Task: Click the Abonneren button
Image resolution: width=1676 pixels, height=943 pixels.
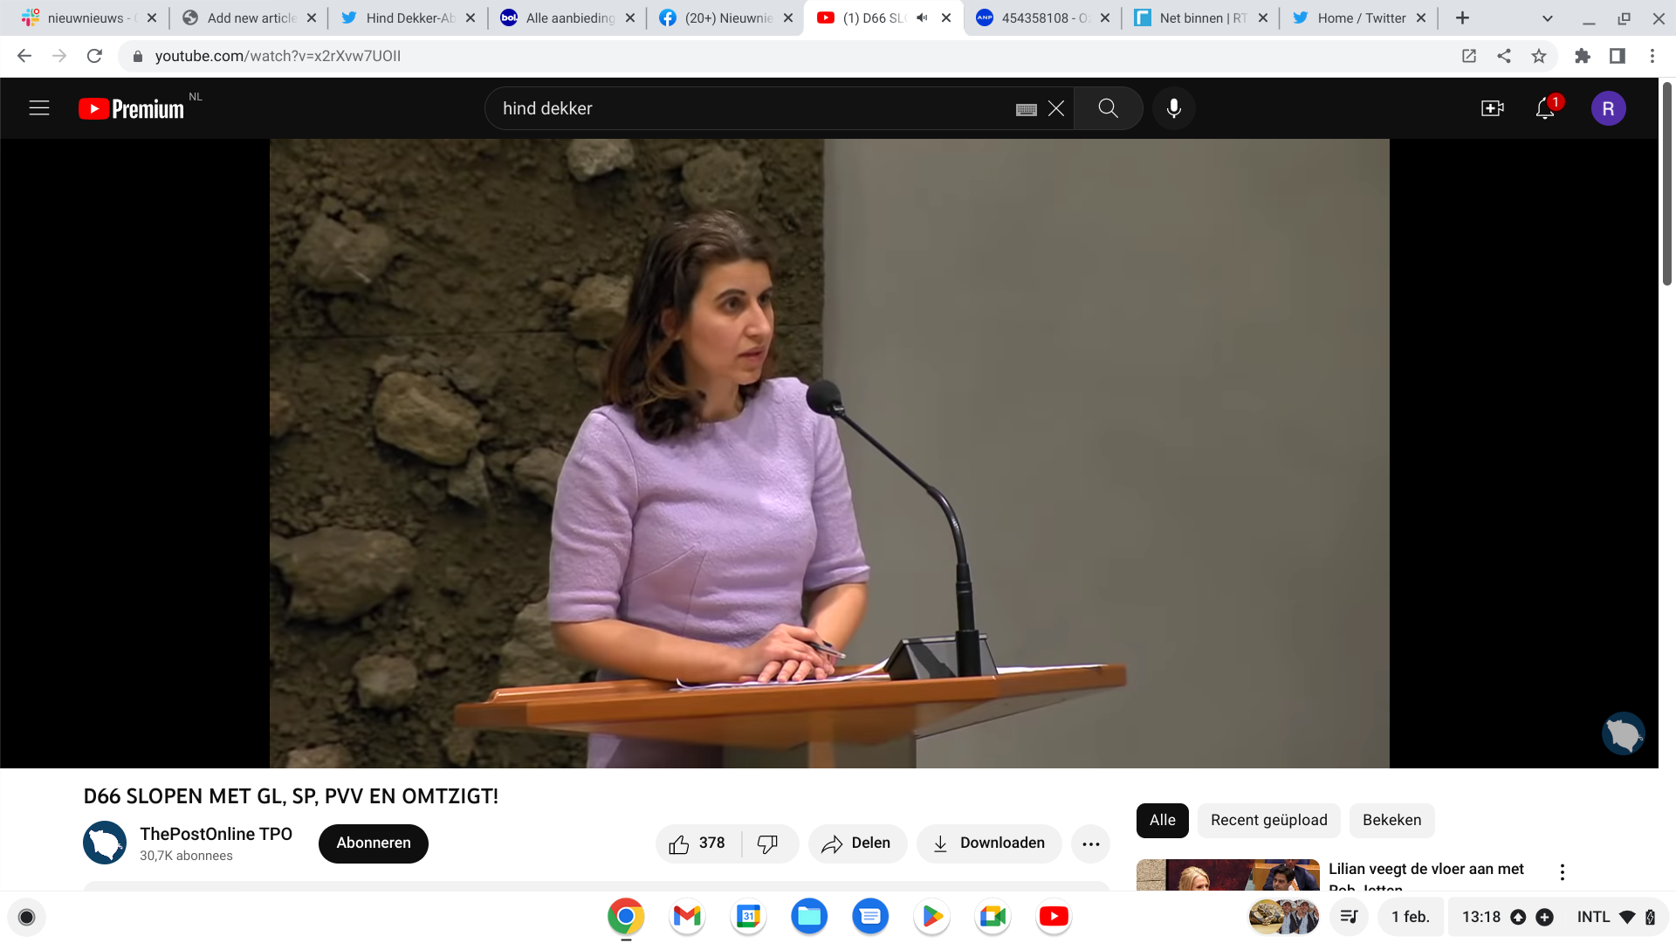Action: click(374, 843)
